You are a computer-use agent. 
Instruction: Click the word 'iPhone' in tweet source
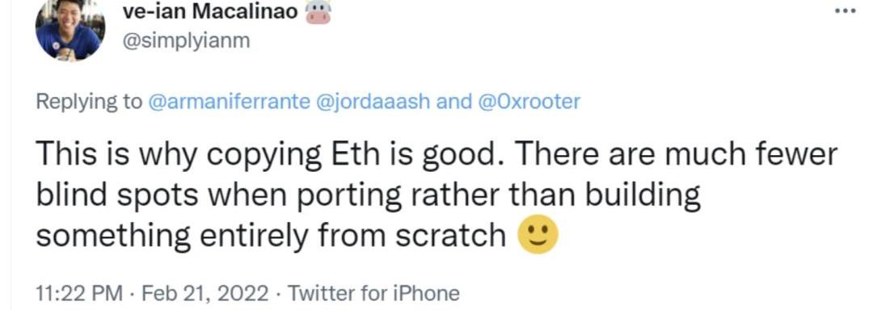(427, 293)
